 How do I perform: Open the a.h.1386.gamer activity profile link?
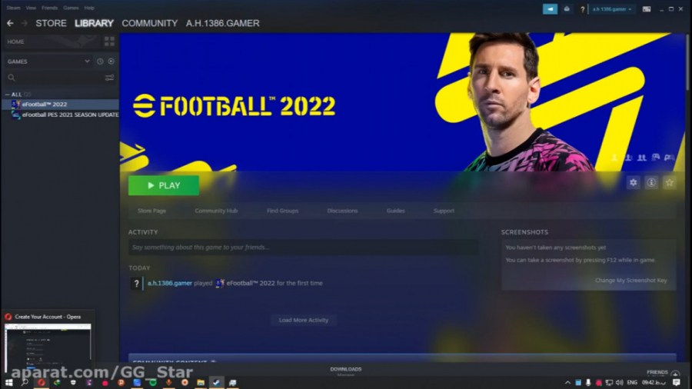coord(170,283)
